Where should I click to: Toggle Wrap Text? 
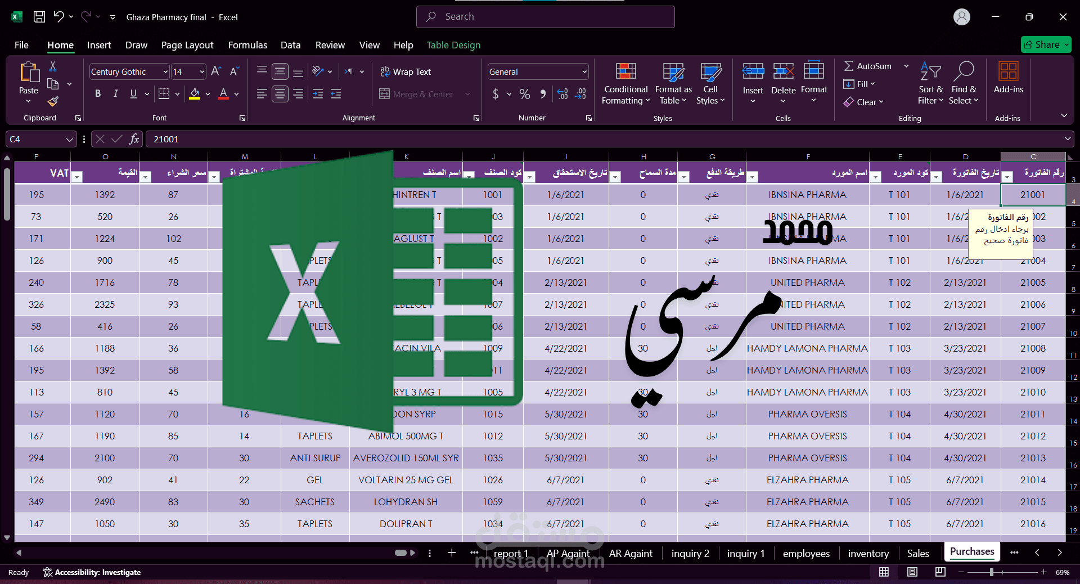pos(406,71)
